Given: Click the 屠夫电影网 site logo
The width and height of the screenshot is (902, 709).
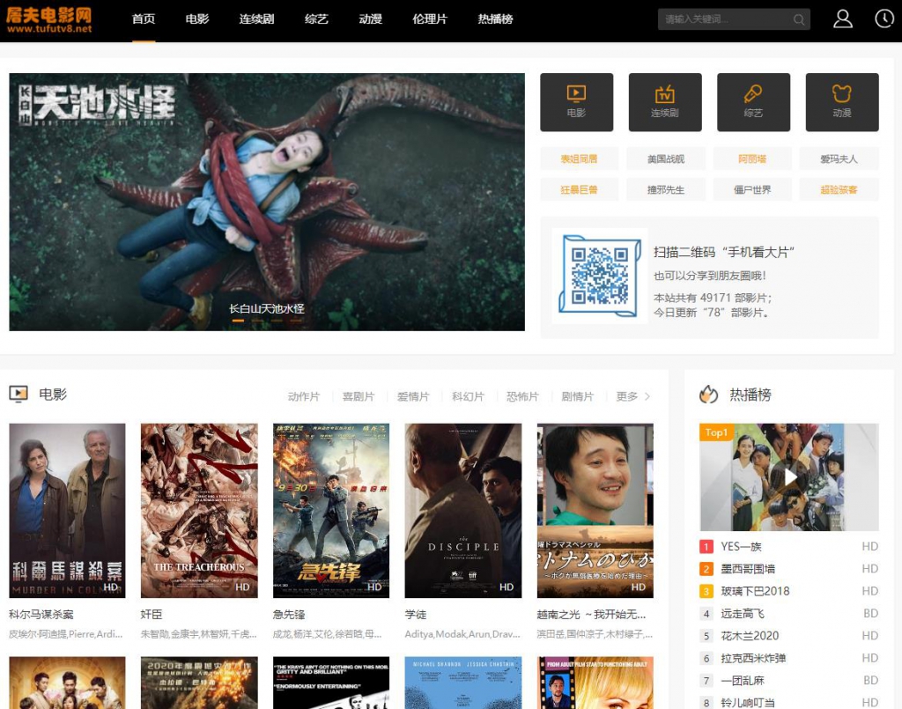Looking at the screenshot, I should (49, 20).
